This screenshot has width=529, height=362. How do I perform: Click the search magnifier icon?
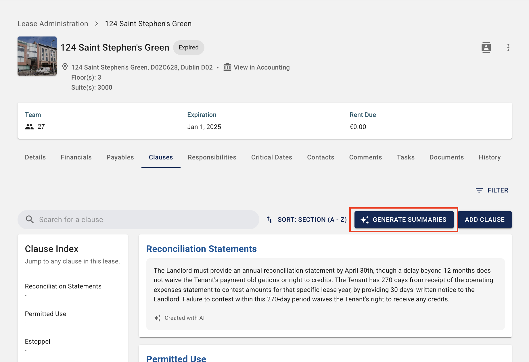30,219
